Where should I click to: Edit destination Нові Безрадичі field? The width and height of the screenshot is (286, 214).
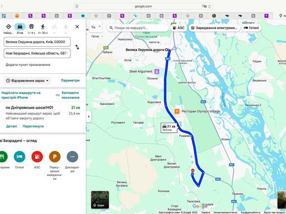tap(37, 53)
